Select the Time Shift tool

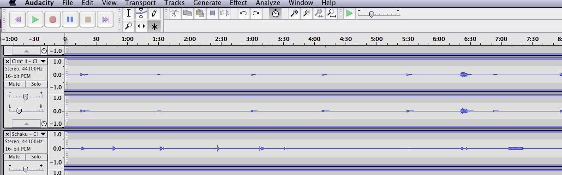pos(141,26)
